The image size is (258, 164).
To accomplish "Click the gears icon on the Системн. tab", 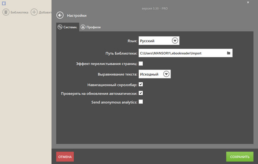I will click(60, 27).
